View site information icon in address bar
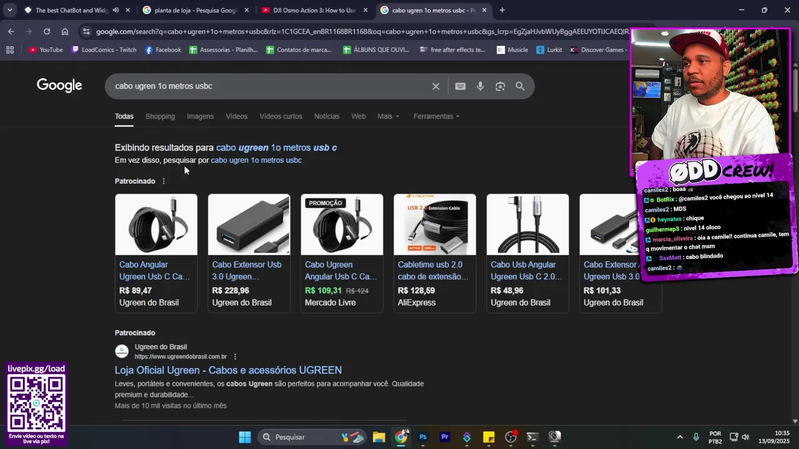This screenshot has width=799, height=449. [86, 31]
